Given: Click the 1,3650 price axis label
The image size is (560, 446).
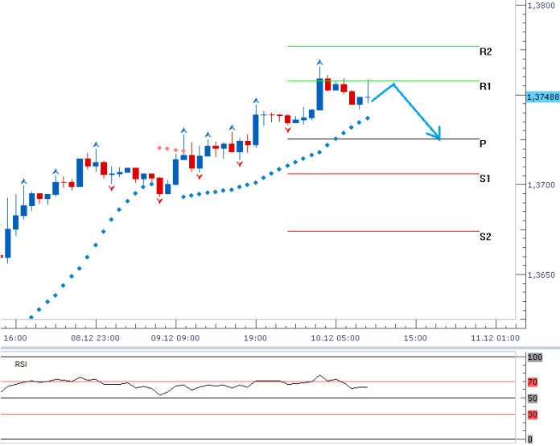Looking at the screenshot, I should point(541,275).
